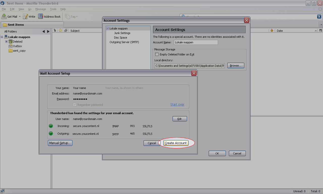This screenshot has height=194, width=323.
Task: Click the Tag toolbar icon
Action: pyautogui.click(x=67, y=16)
